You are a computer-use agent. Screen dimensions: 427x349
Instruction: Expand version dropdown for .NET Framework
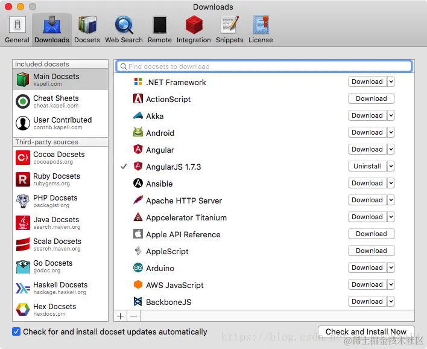pyautogui.click(x=391, y=82)
